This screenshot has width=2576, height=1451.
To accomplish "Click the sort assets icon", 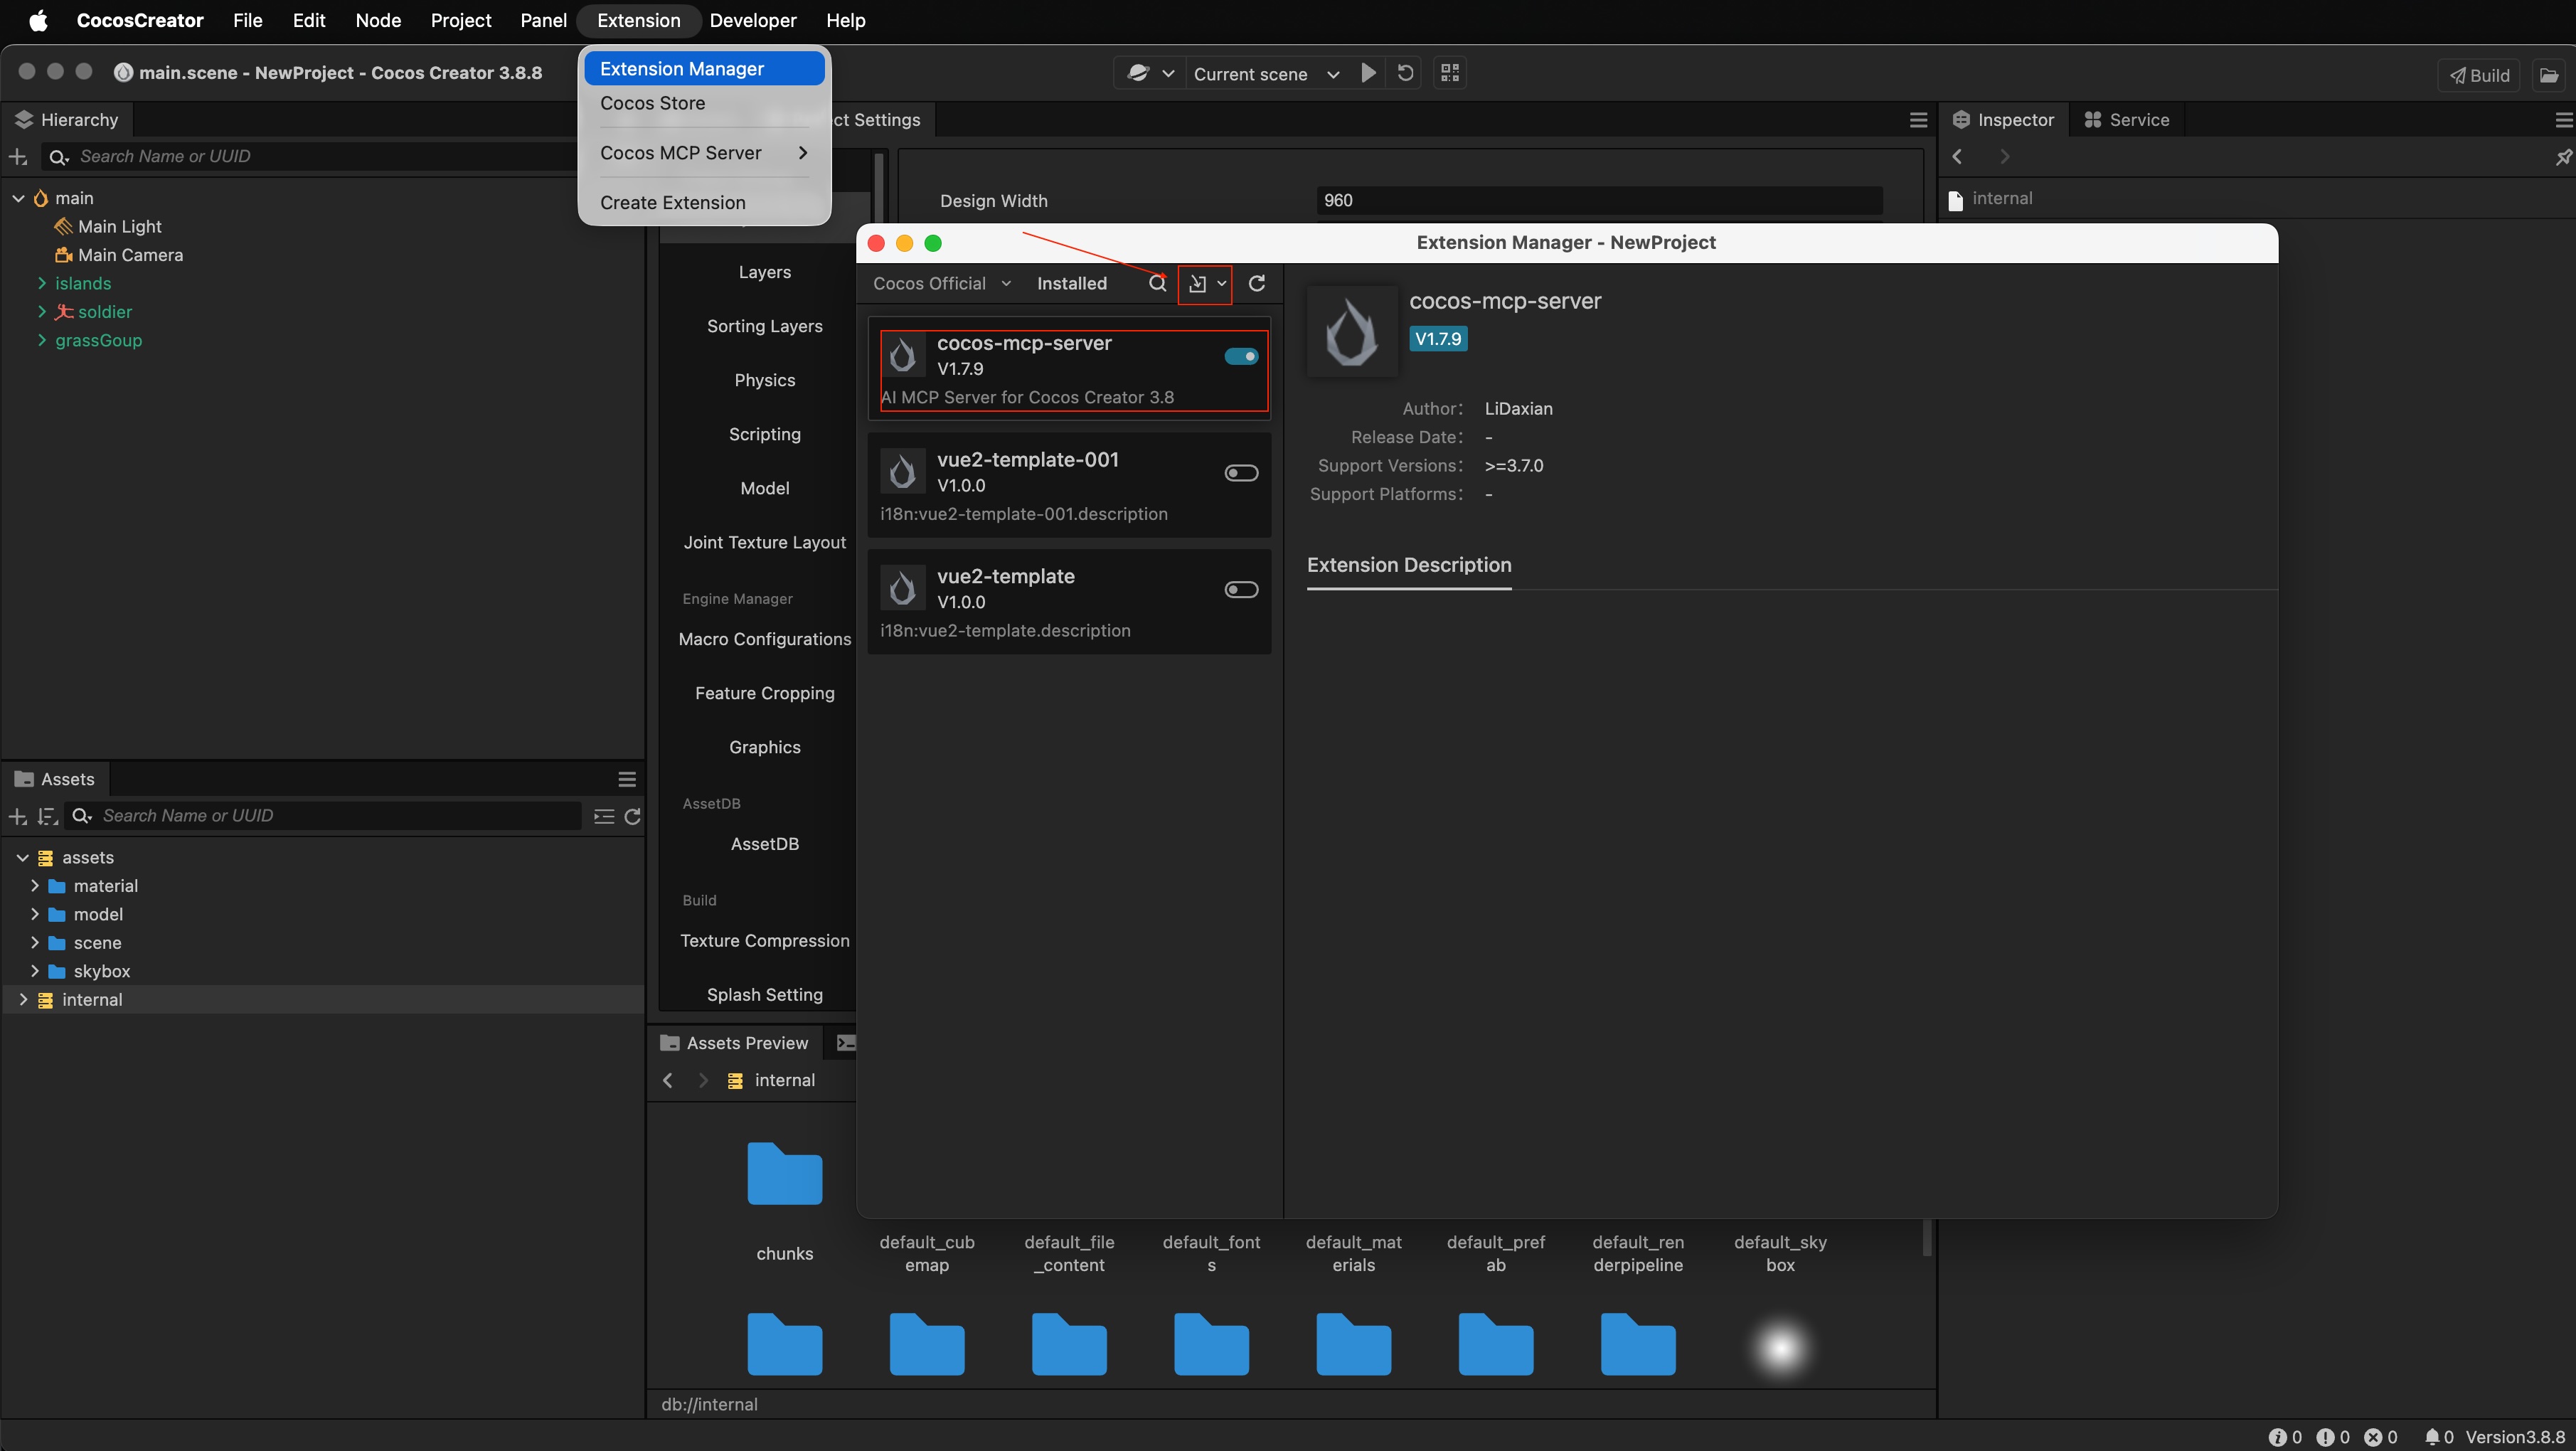I will (x=47, y=817).
